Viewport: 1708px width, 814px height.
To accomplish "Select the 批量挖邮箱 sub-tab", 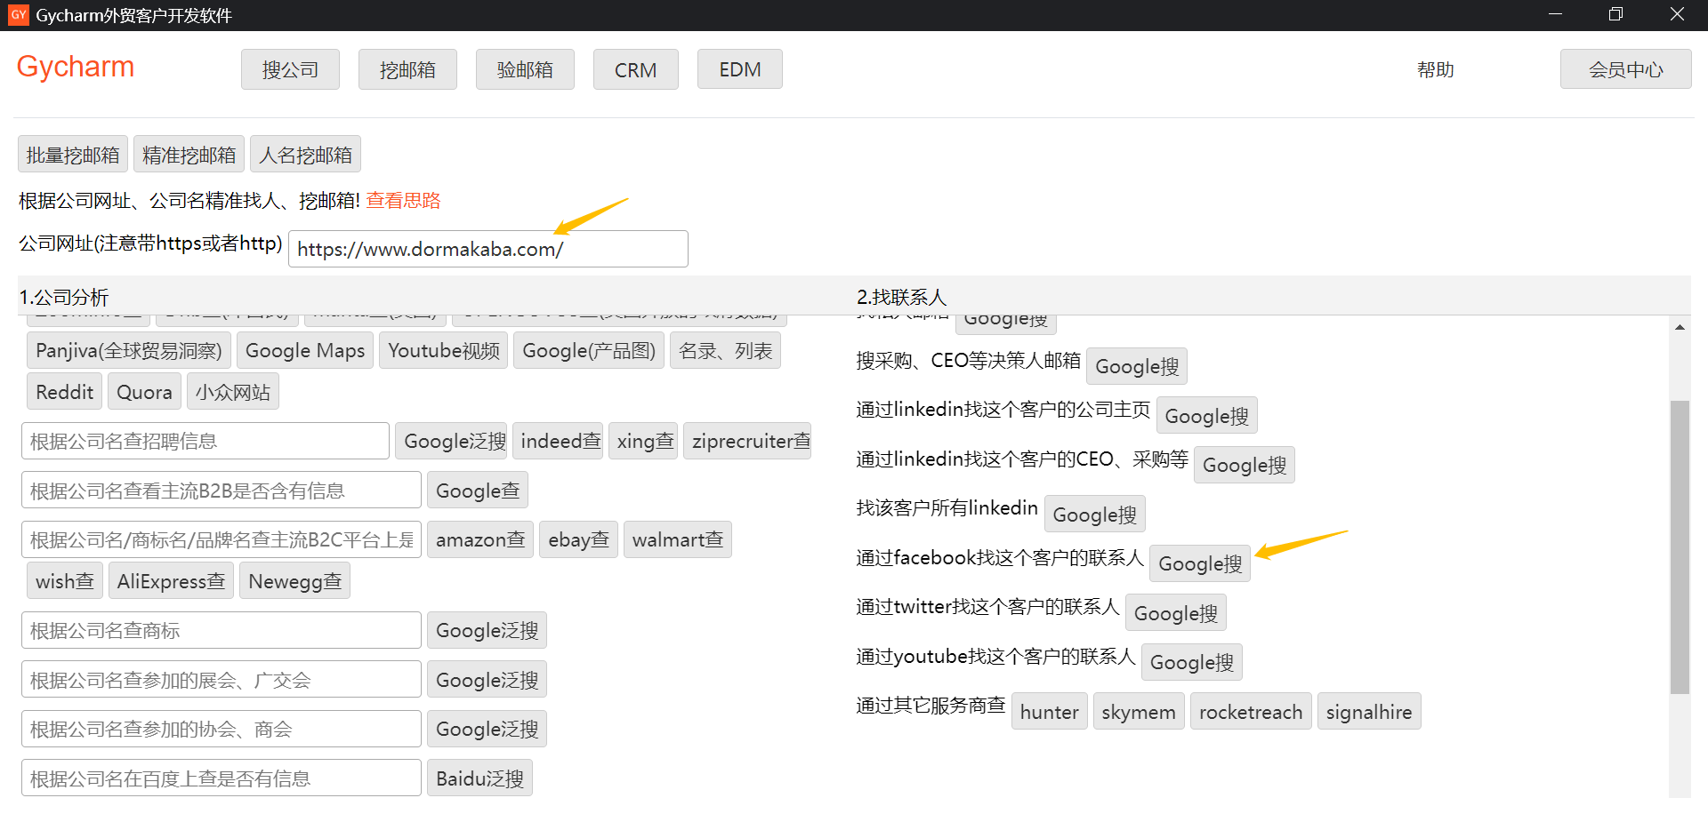I will 73,155.
